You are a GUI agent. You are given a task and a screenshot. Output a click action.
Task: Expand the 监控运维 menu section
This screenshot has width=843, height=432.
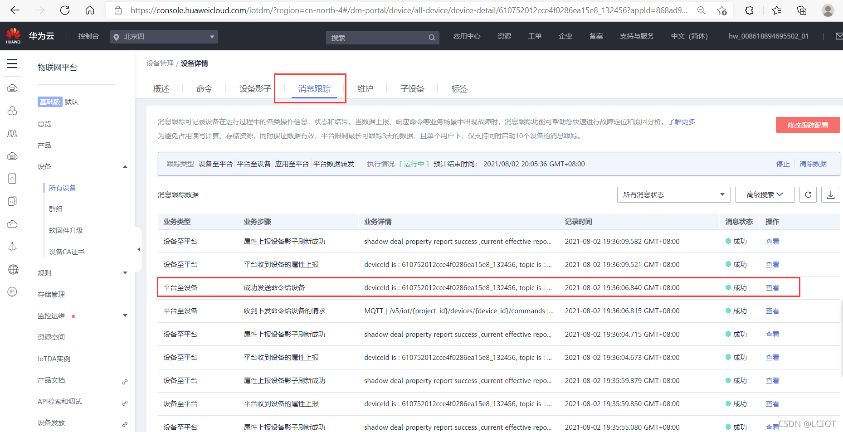tap(125, 316)
